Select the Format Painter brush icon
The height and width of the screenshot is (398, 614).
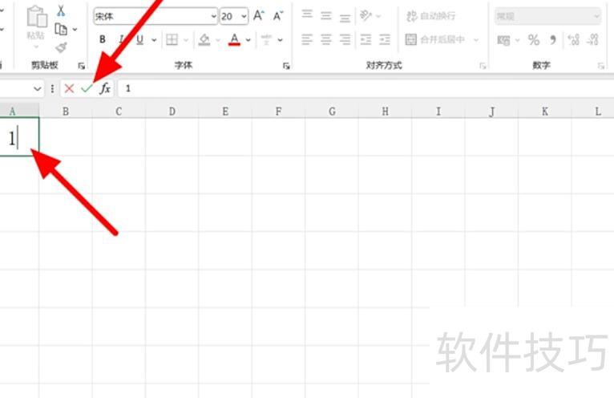[x=61, y=47]
